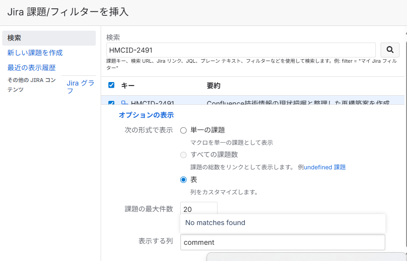Click the search magnifier icon
This screenshot has width=407, height=261.
(x=389, y=50)
